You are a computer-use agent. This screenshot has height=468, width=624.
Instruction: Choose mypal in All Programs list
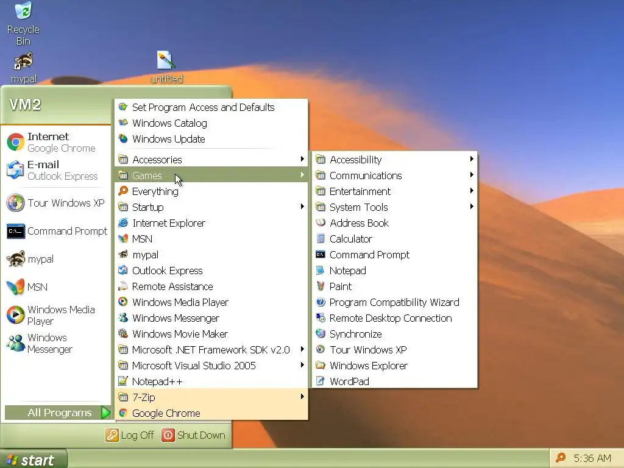click(211, 255)
